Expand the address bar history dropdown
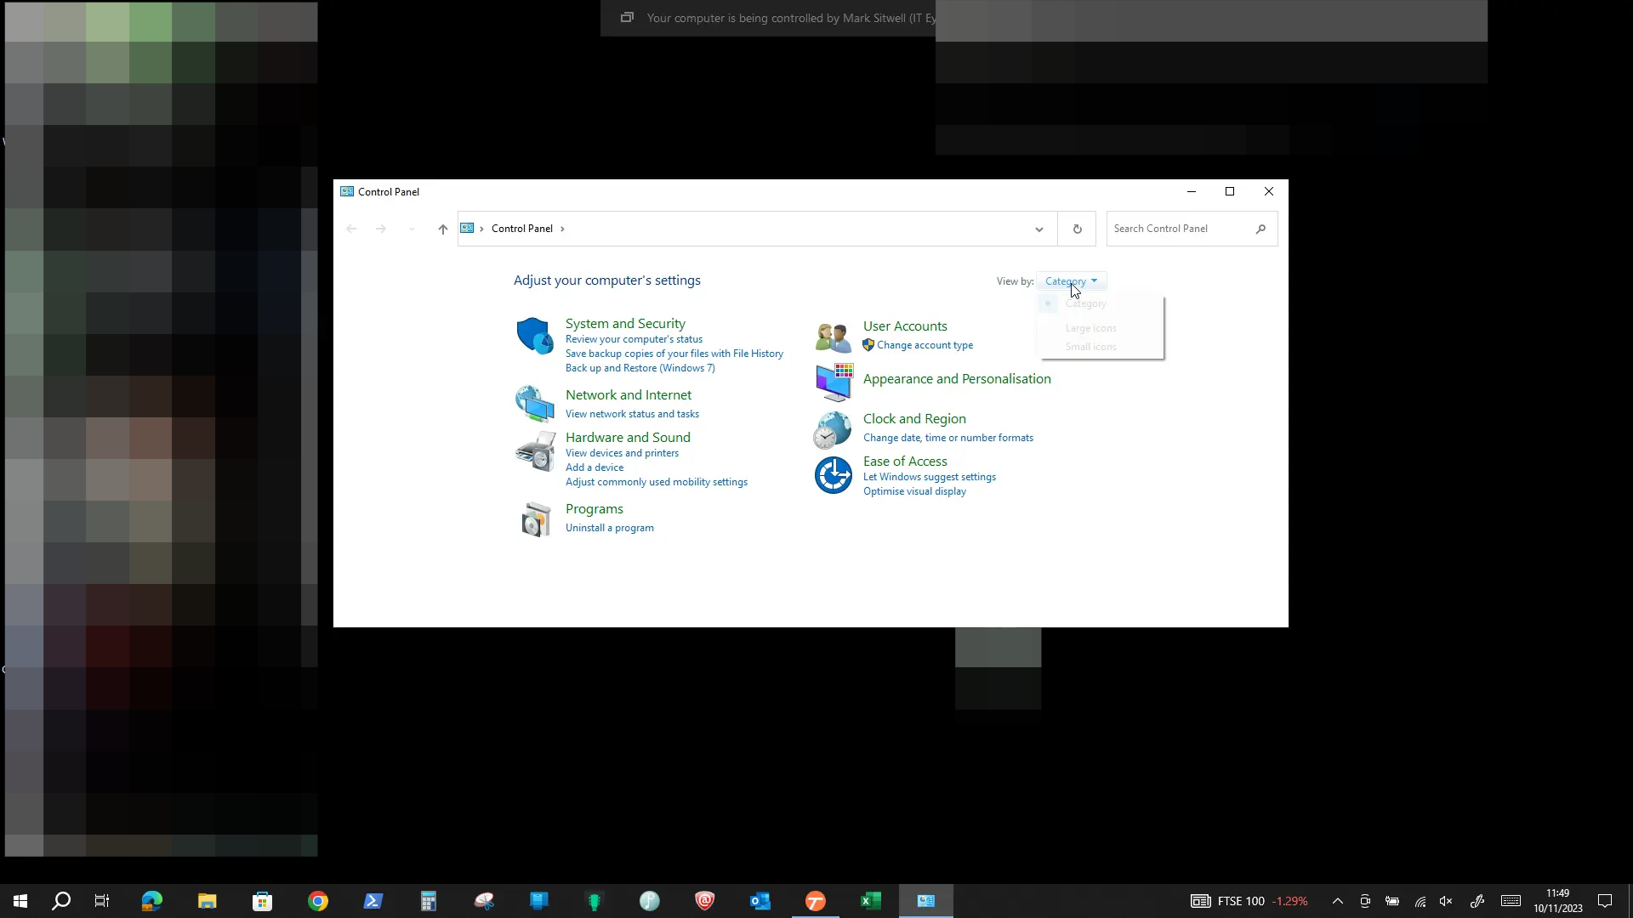Viewport: 1633px width, 918px height. tap(1038, 229)
